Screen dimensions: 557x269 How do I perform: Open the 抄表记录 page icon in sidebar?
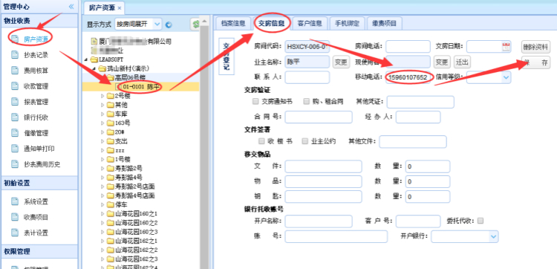14,55
